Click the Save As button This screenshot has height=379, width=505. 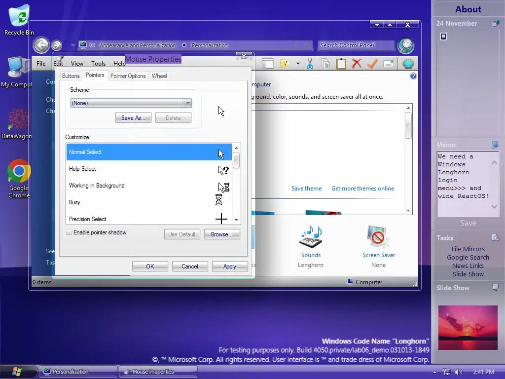(x=133, y=118)
